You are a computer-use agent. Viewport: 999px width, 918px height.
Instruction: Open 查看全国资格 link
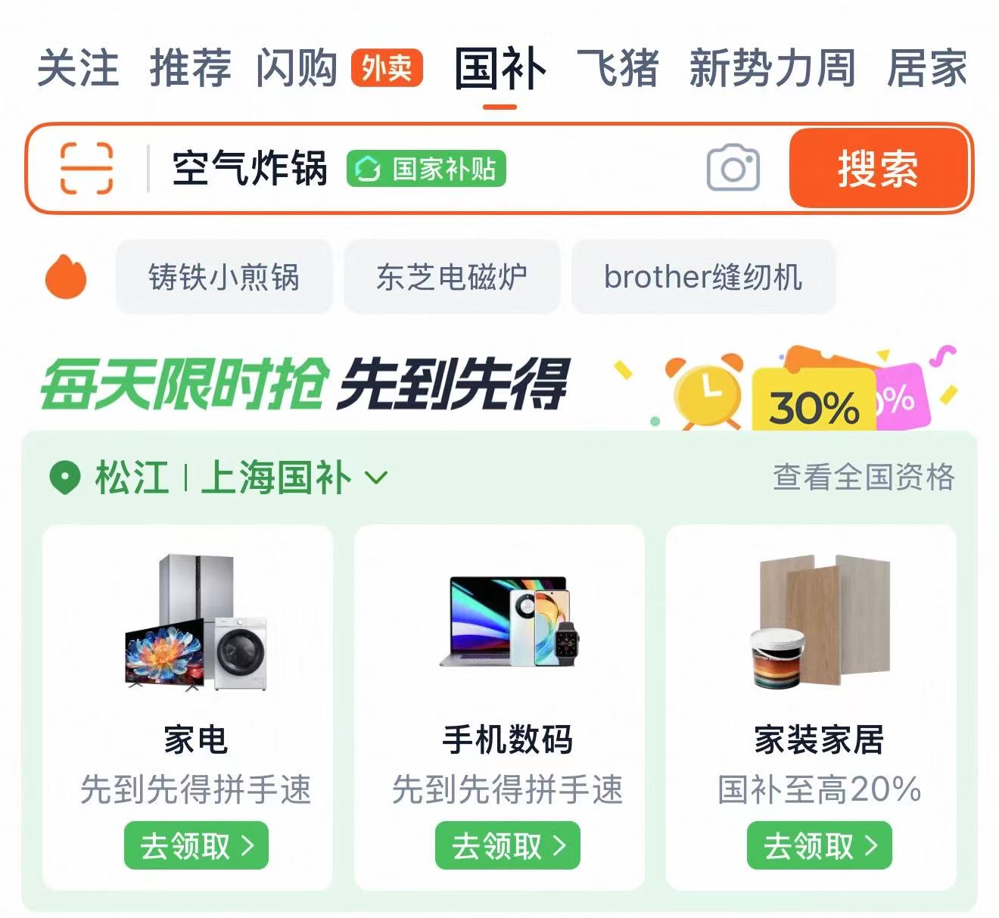click(x=864, y=478)
